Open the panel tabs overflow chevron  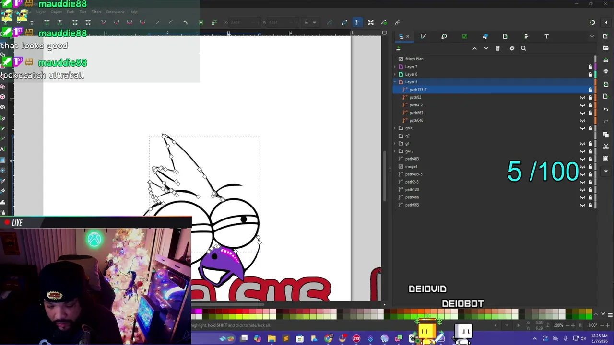coord(592,36)
